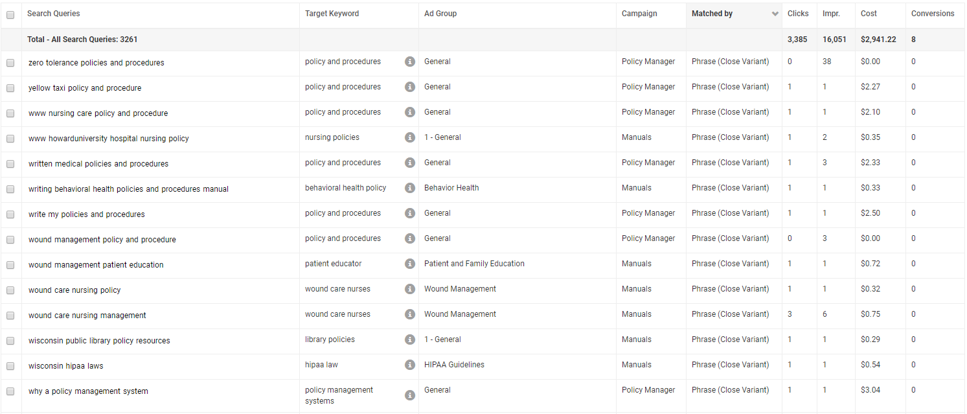Click info icon for policy management systems keyword

coord(410,395)
